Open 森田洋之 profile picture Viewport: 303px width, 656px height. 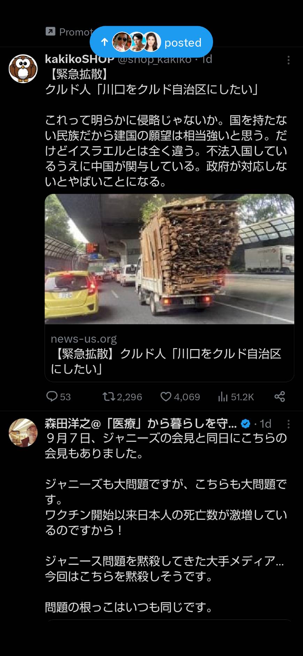coord(23,432)
